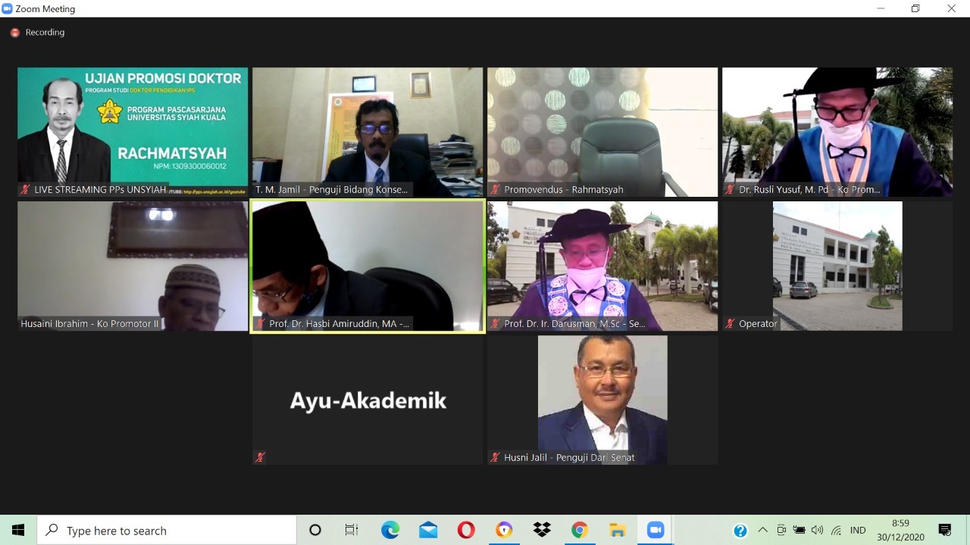Select Husni Jalil's video tile
Screen dimensions: 970x545
[602, 399]
